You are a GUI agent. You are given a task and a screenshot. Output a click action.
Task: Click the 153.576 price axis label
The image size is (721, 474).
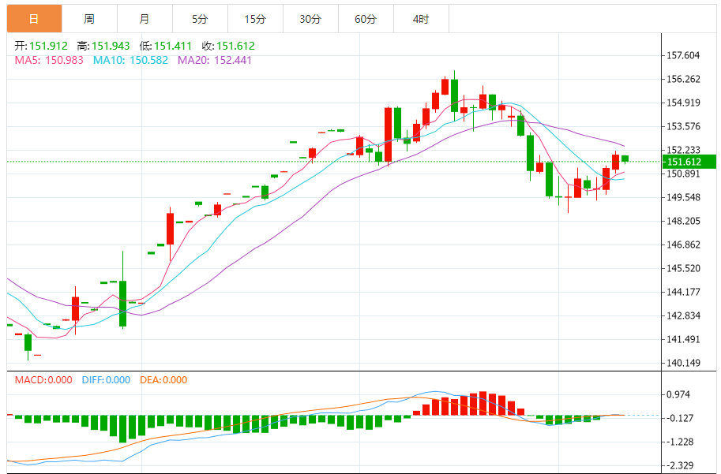(x=683, y=126)
